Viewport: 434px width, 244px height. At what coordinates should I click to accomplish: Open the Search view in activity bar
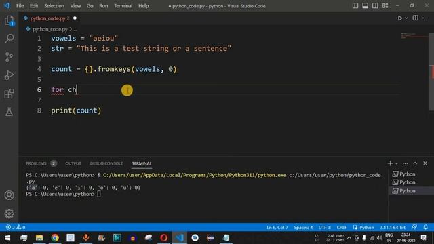pyautogui.click(x=9, y=38)
